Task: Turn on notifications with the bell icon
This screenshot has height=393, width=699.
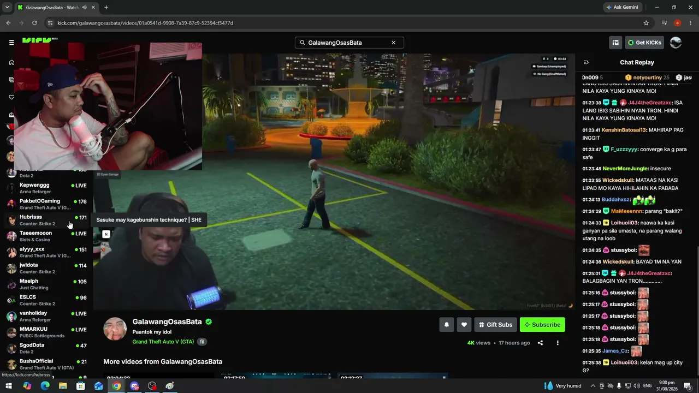Action: tap(446, 325)
